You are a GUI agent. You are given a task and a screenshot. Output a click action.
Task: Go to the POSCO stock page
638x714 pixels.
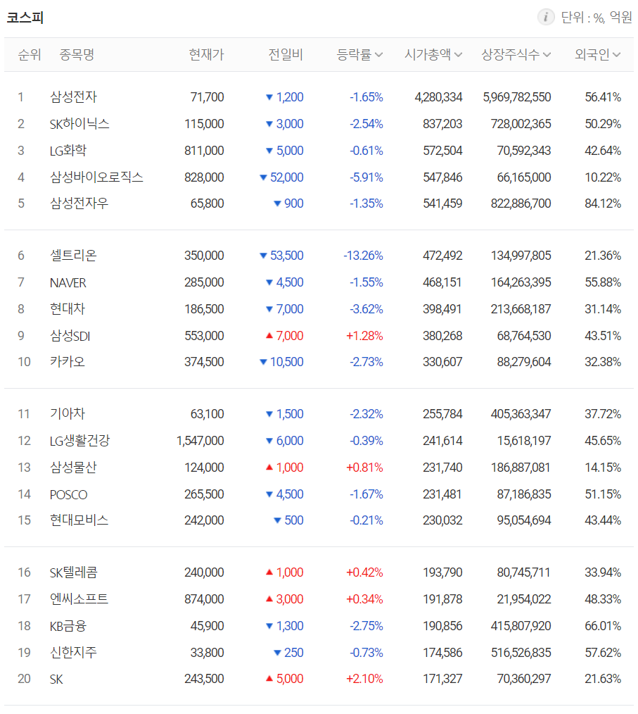pos(68,494)
